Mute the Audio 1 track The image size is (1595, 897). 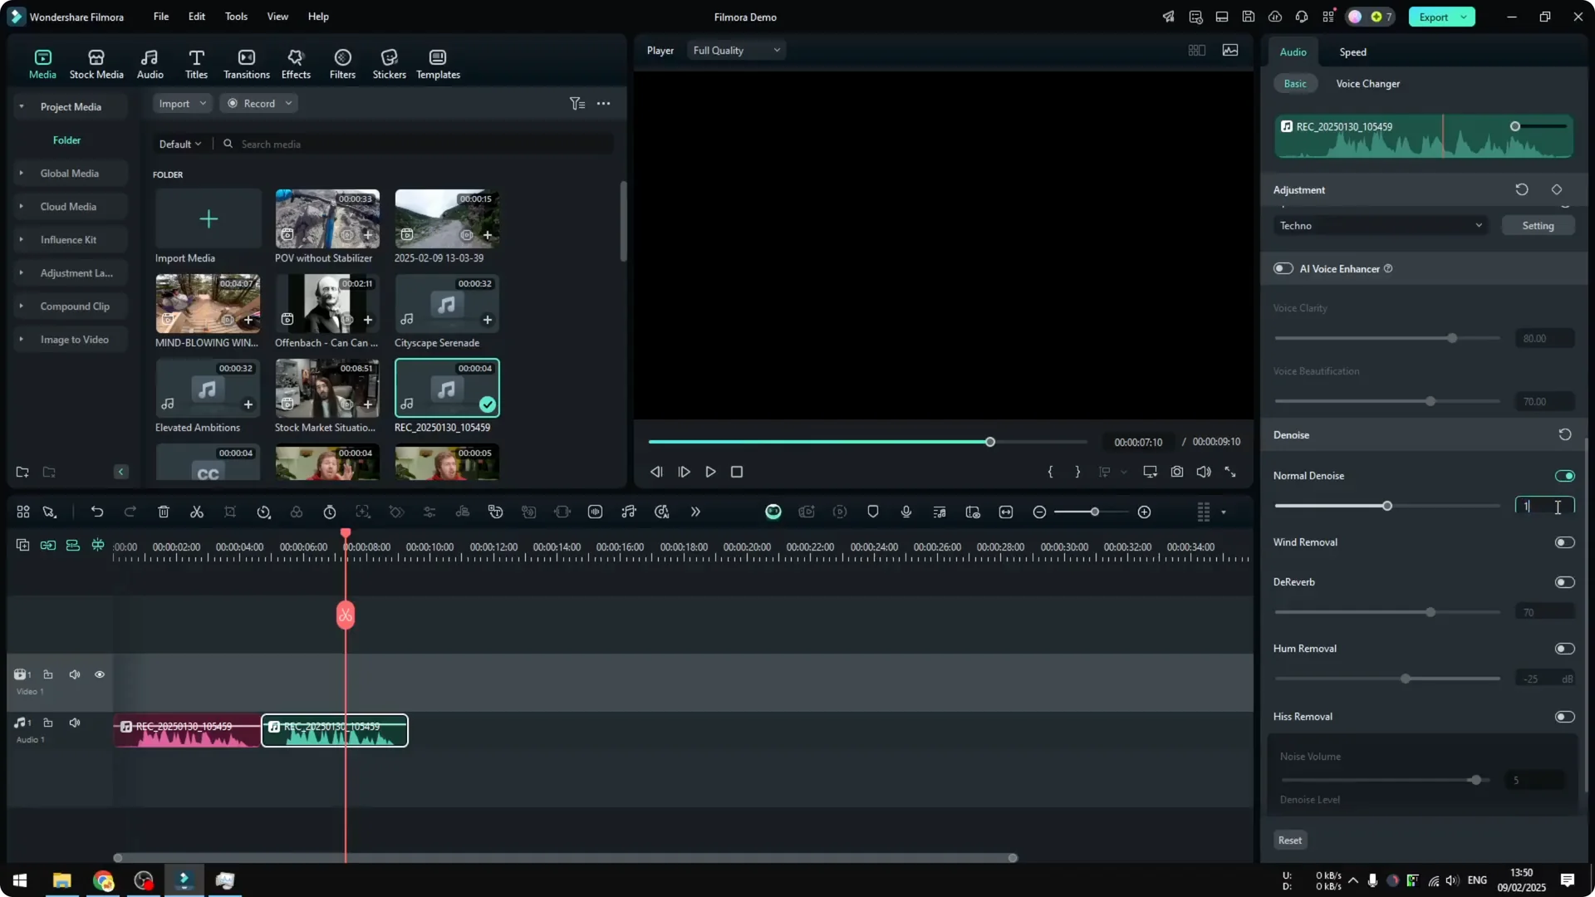[x=74, y=722]
